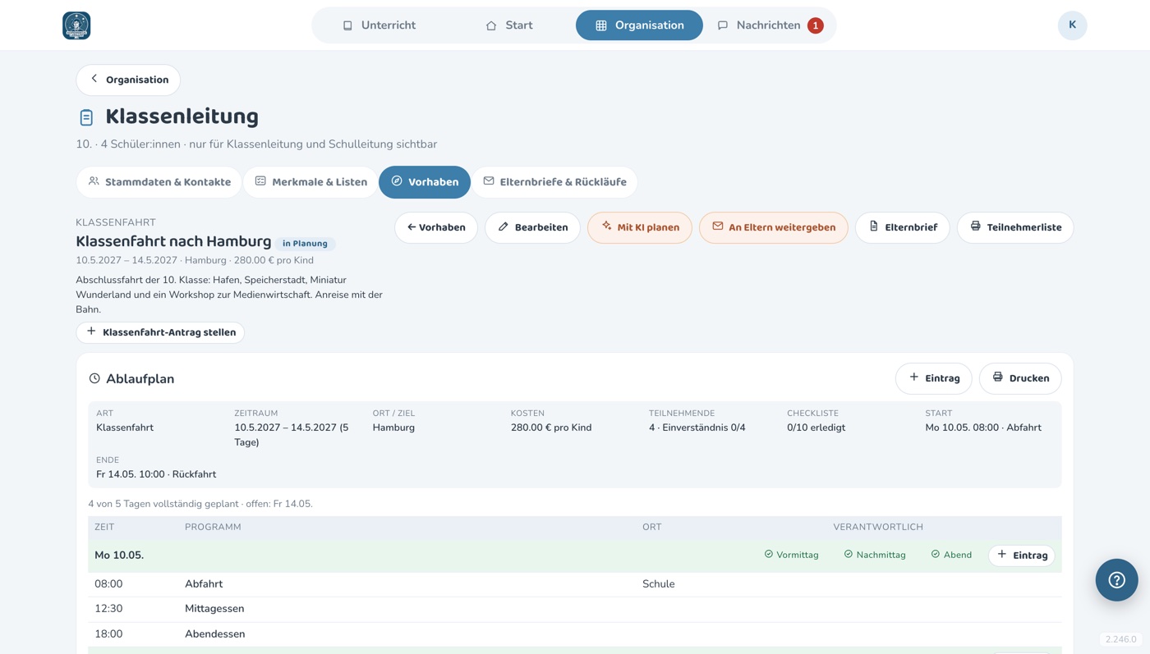Go back to Organisation
The height and width of the screenshot is (654, 1150).
(128, 80)
